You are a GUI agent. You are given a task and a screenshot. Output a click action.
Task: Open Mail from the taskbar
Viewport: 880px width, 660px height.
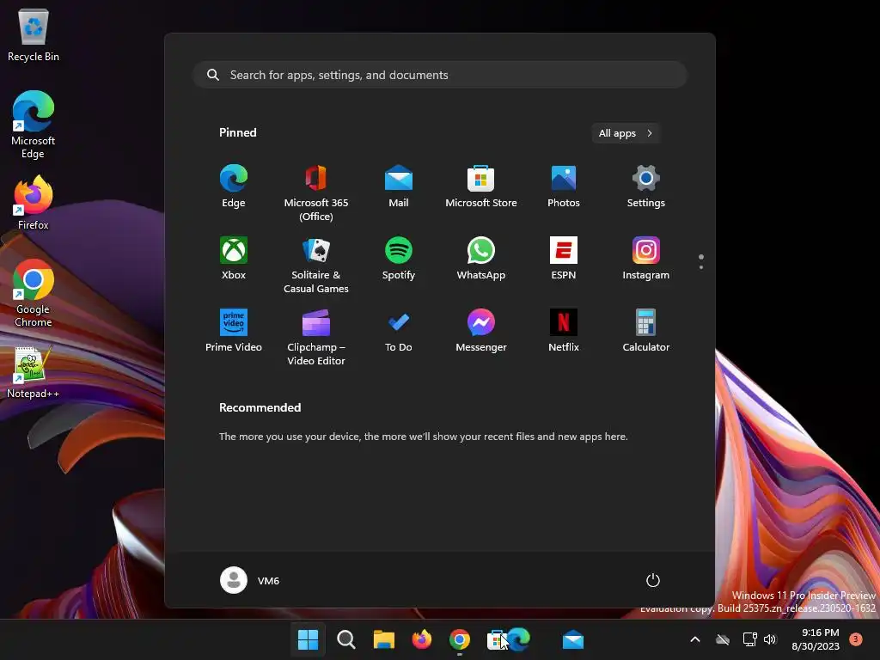click(573, 639)
